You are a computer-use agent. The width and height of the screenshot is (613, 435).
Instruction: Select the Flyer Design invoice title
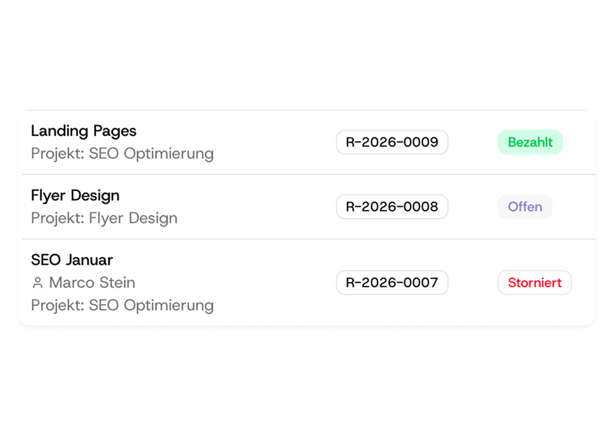pyautogui.click(x=75, y=196)
